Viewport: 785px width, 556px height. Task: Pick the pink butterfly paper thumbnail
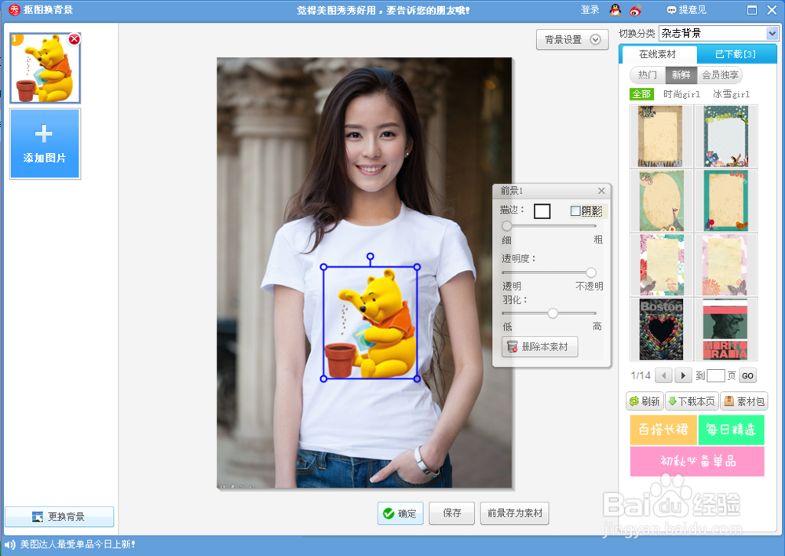tap(725, 265)
